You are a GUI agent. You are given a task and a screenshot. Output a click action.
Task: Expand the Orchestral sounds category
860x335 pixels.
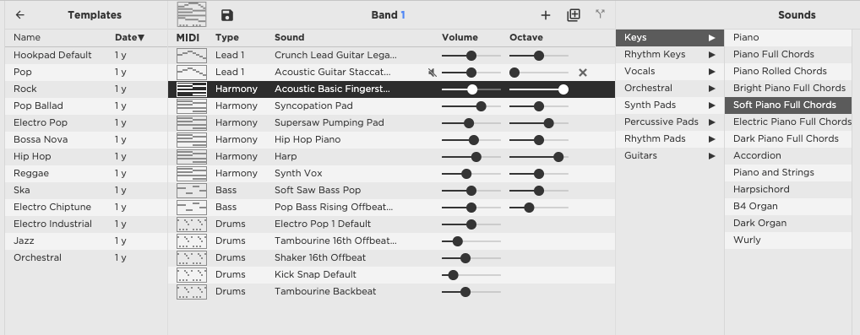coord(670,88)
